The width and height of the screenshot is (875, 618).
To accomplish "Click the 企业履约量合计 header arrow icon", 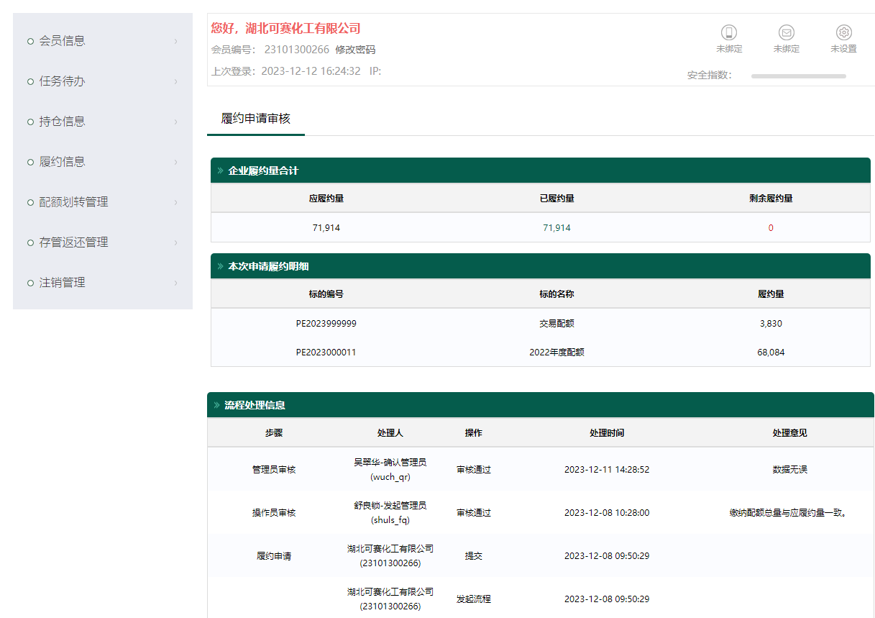I will 220,171.
